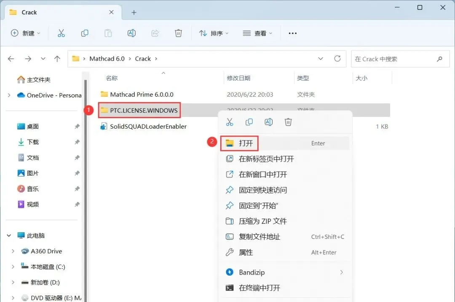The height and width of the screenshot is (302, 455).
Task: Expand the address bar history dropdown
Action: click(x=321, y=58)
